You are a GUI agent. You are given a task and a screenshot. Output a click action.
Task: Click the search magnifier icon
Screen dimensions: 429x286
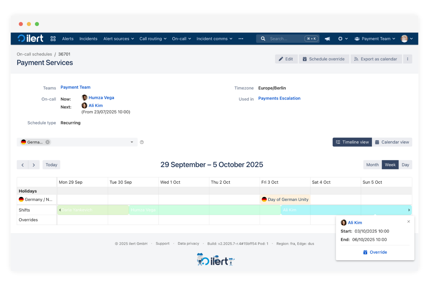point(263,38)
